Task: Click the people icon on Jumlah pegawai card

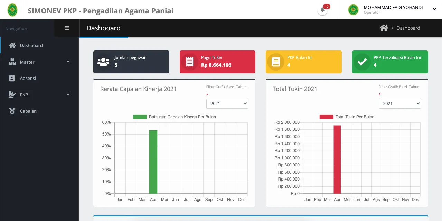Action: (x=103, y=62)
